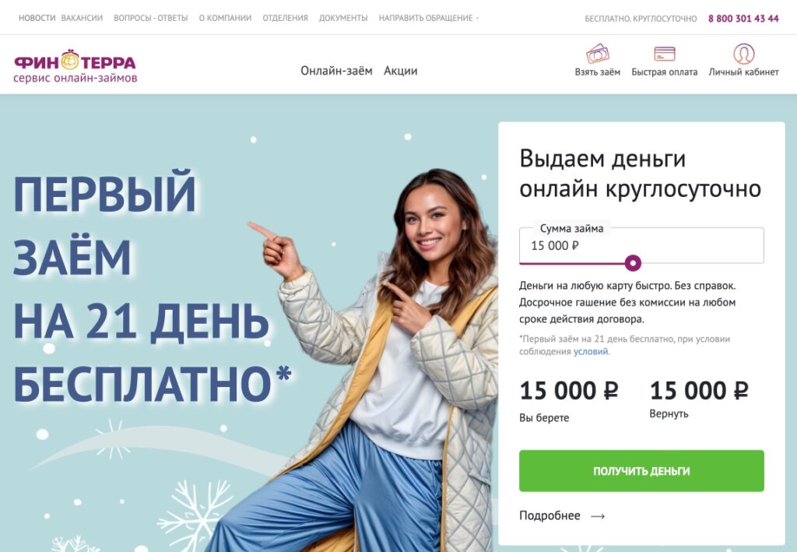The width and height of the screenshot is (797, 552).
Task: Click the Взять заём money icon
Action: (x=597, y=54)
